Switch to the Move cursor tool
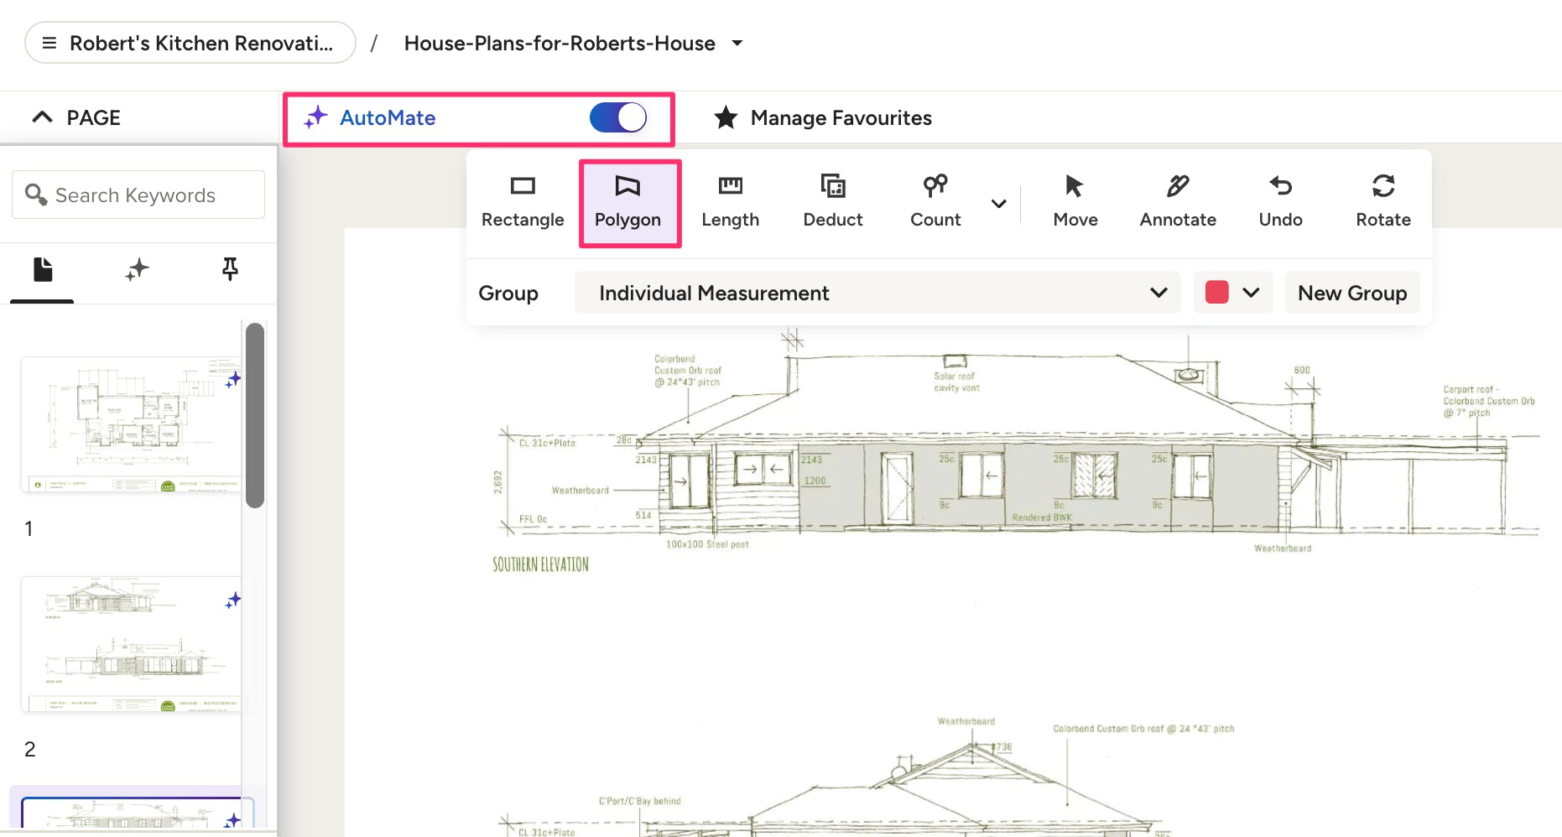This screenshot has width=1562, height=837. coord(1075,202)
